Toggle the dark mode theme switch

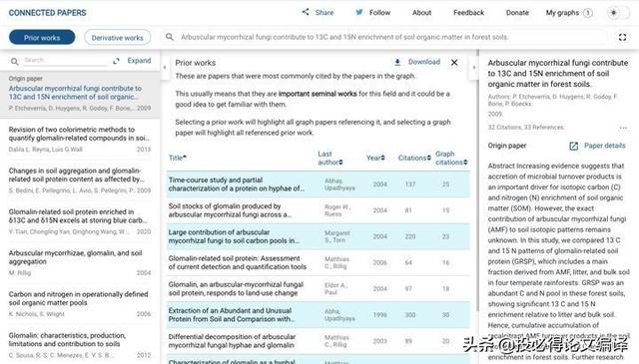[x=618, y=13]
